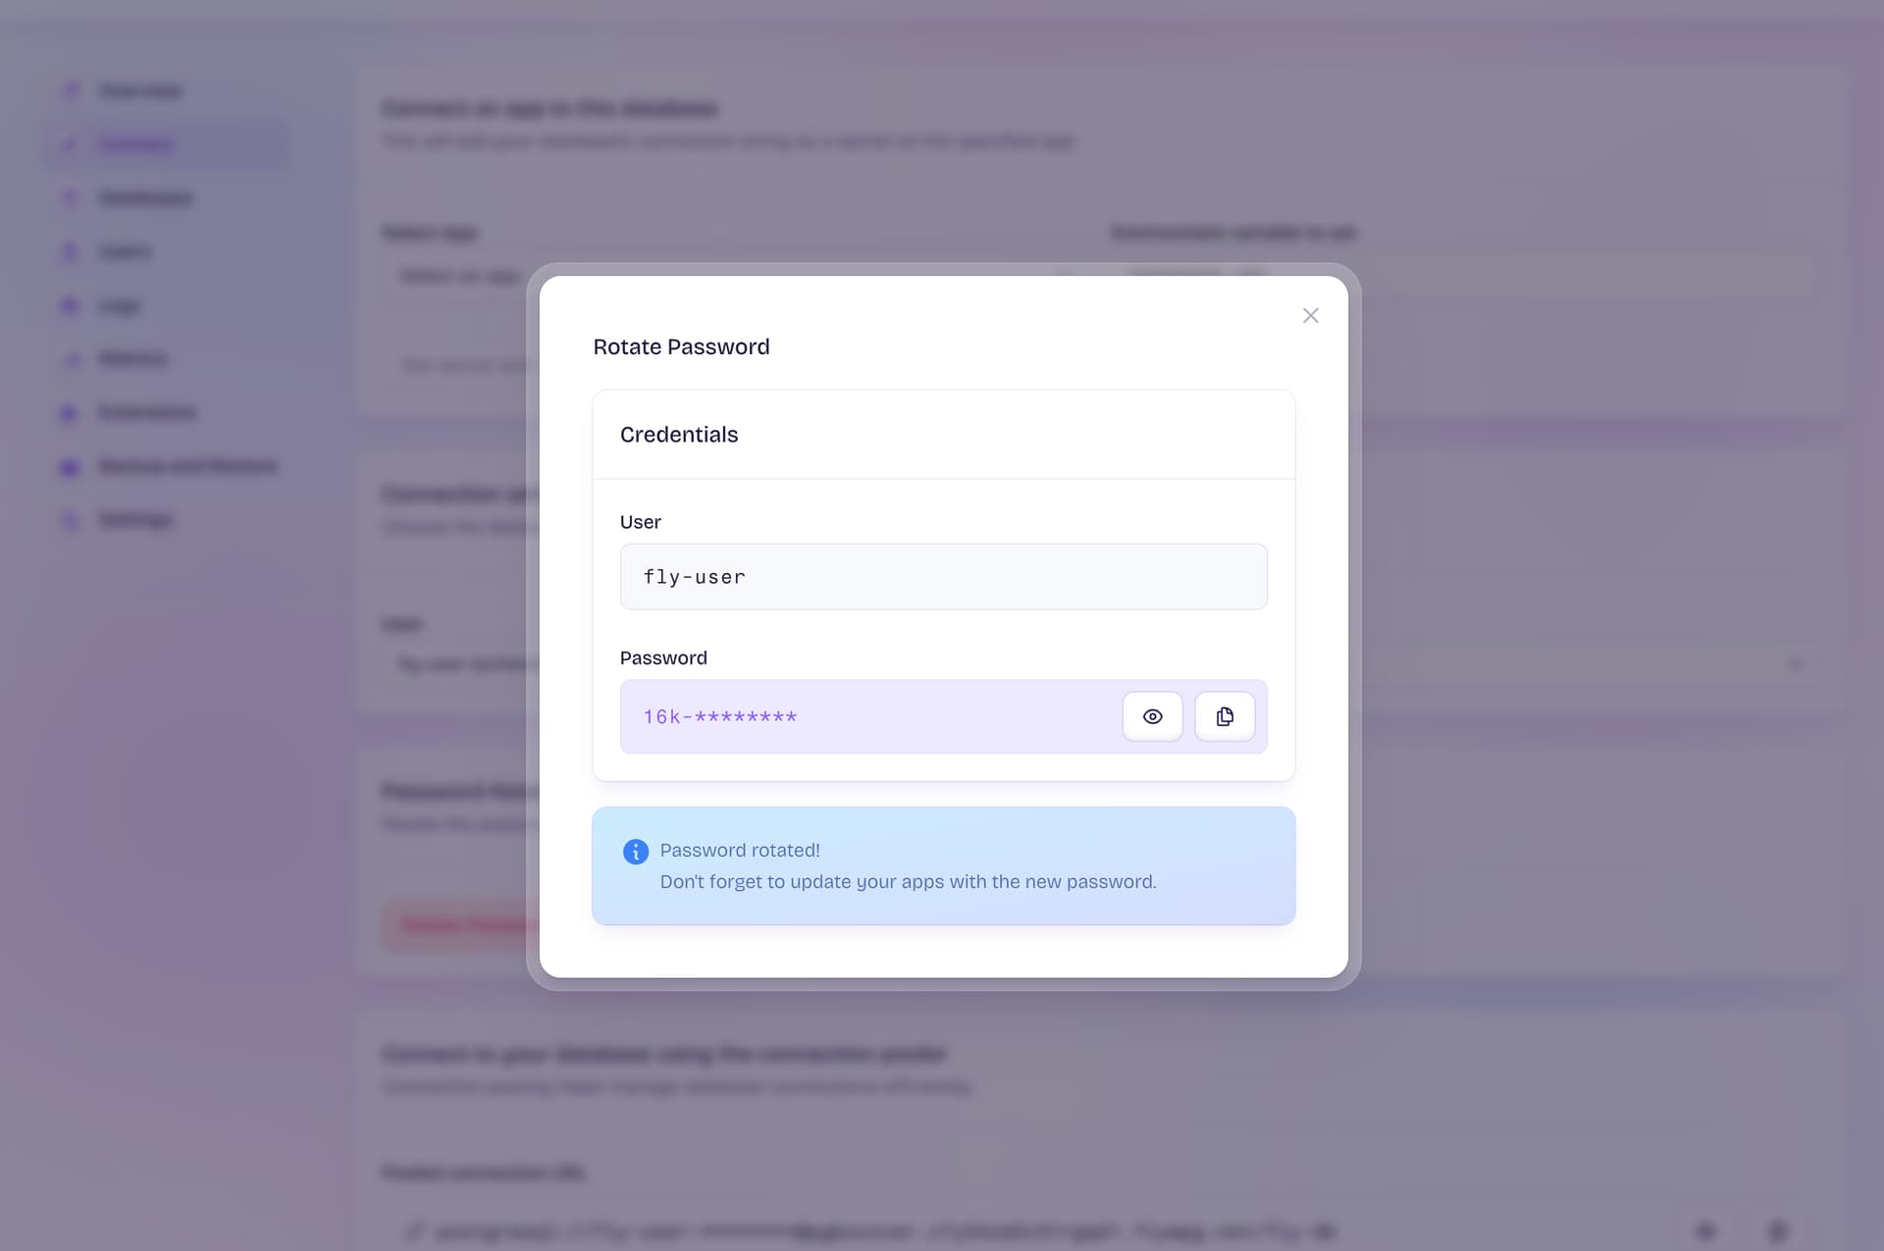Click the fly-user User field
The width and height of the screenshot is (1884, 1251).
pyautogui.click(x=943, y=577)
